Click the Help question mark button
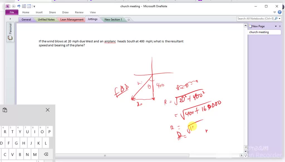 click(x=279, y=12)
